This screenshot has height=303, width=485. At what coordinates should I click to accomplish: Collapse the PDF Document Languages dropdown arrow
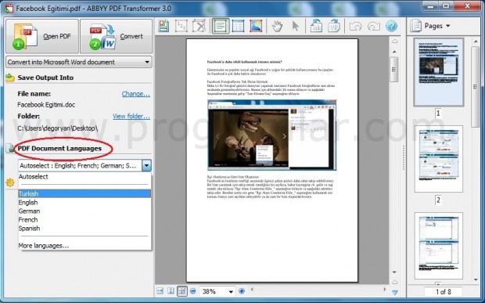(146, 165)
